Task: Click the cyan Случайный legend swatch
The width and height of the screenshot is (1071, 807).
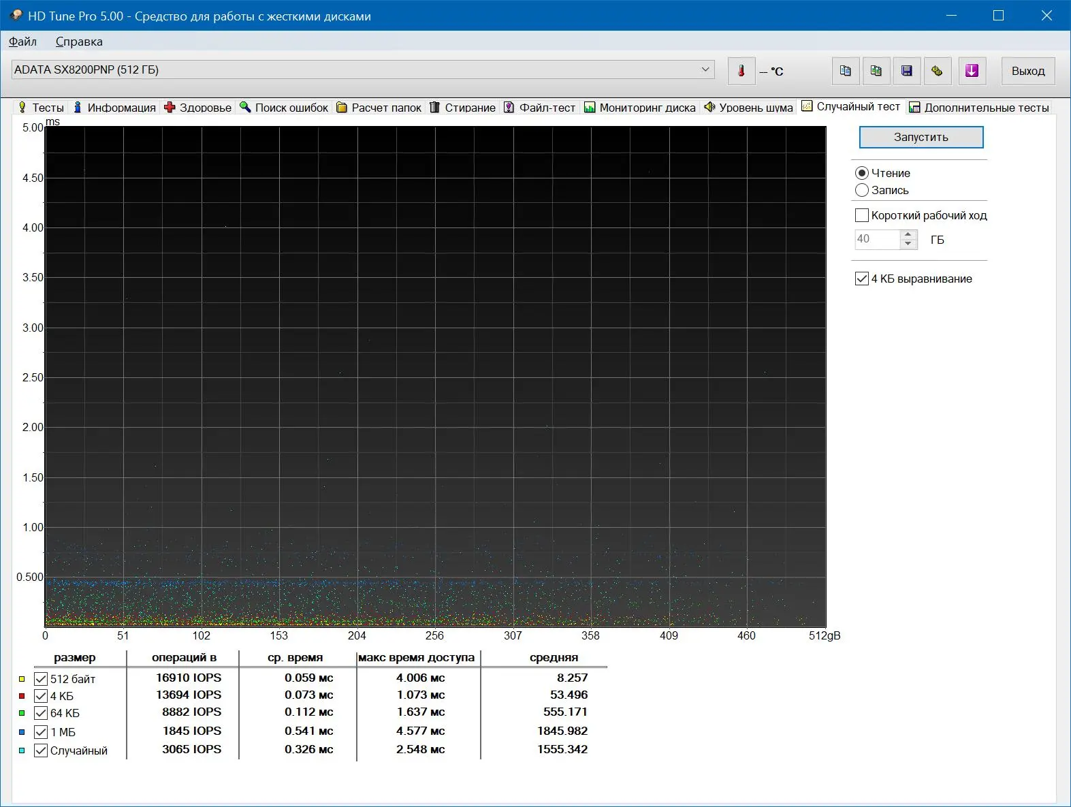Action: 22,750
